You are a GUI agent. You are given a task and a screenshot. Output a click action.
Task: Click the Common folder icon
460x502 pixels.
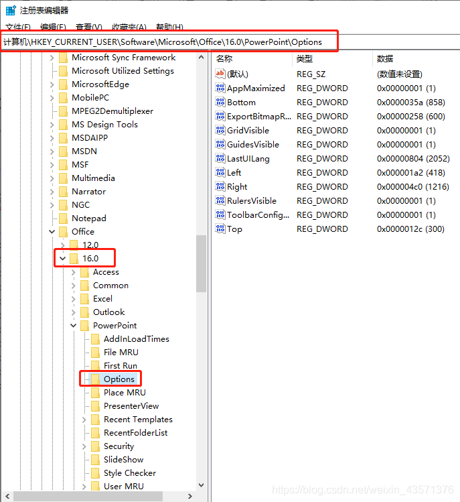point(85,286)
